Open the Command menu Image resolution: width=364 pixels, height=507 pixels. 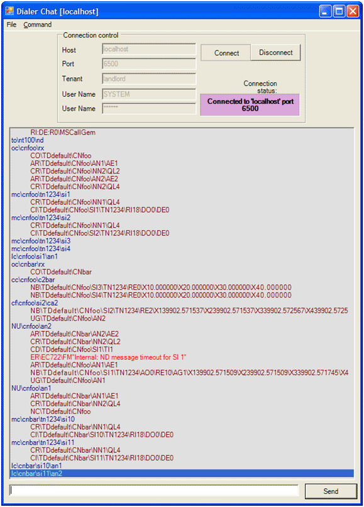point(38,25)
